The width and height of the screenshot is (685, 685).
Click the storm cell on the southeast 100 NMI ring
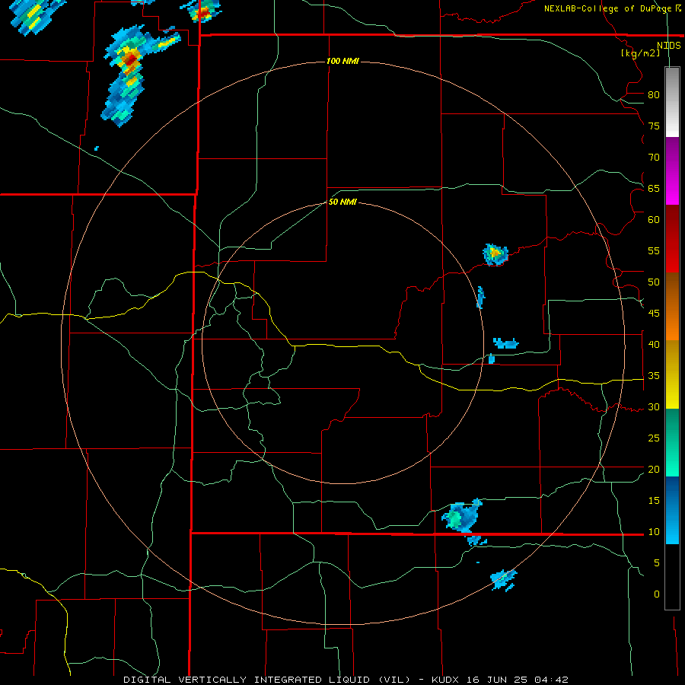504,580
